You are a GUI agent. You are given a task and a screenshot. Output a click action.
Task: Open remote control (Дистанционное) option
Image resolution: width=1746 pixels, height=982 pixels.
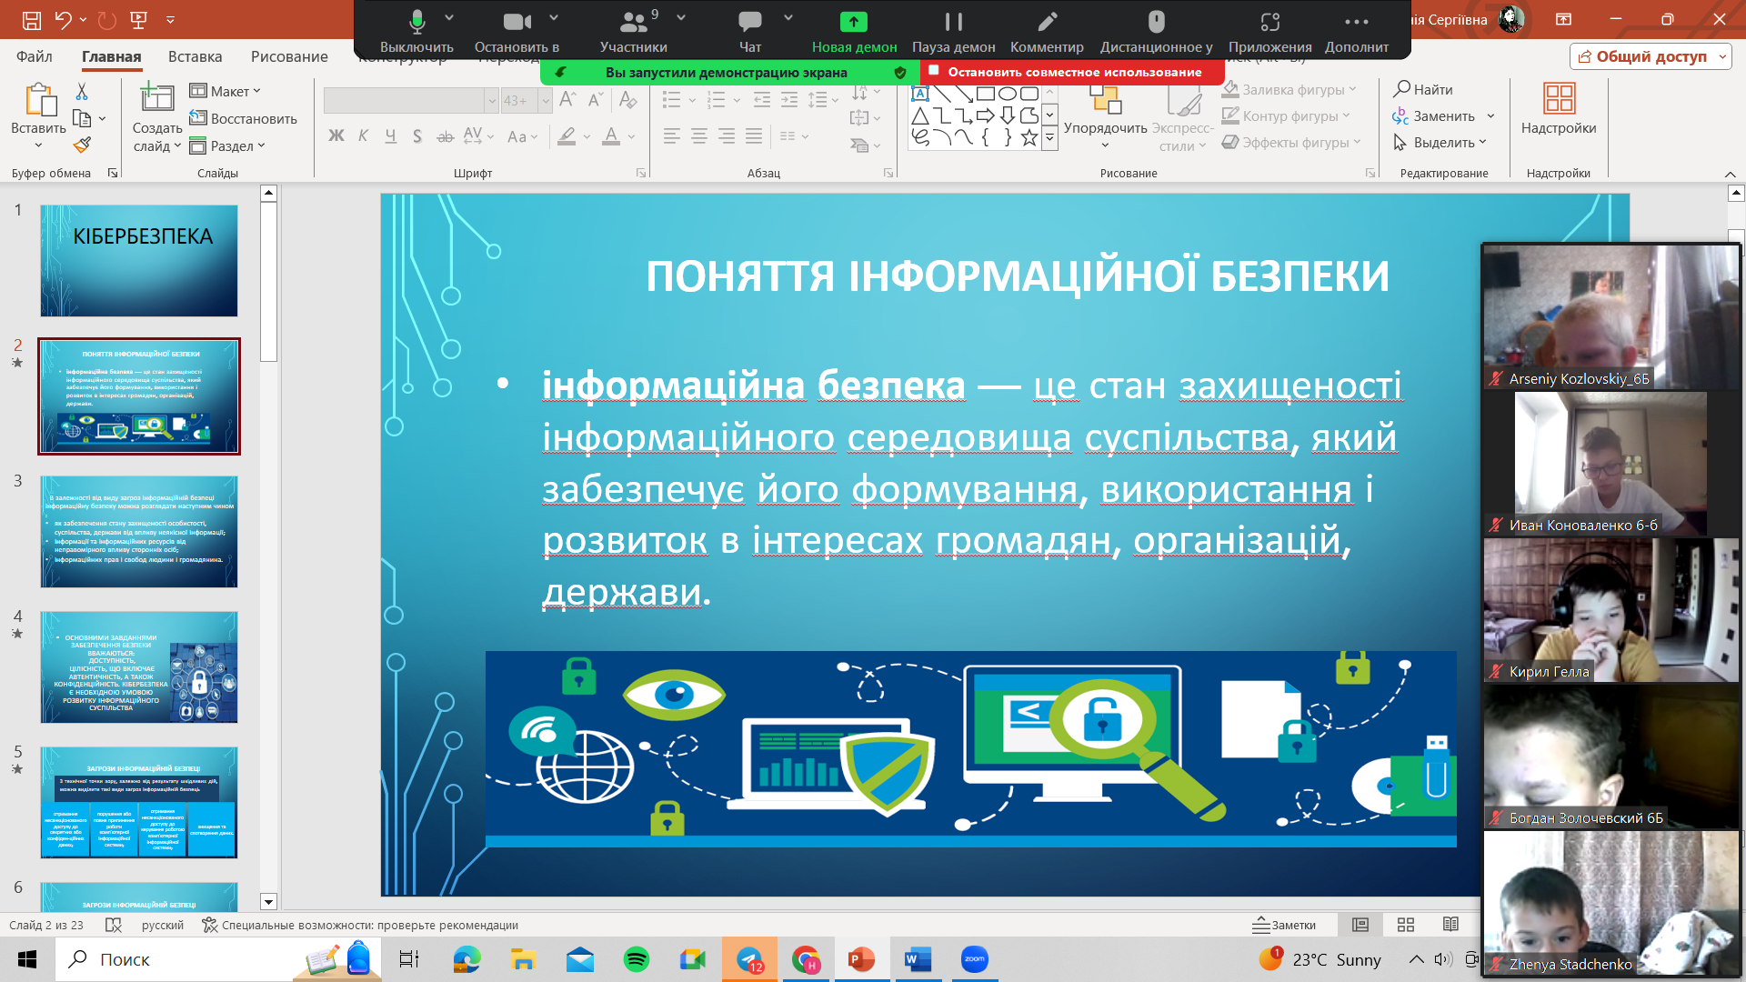(1156, 30)
